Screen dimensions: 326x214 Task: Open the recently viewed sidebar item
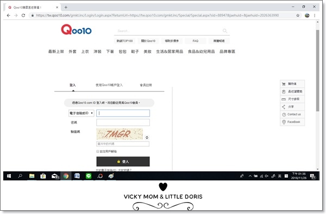click(x=292, y=92)
